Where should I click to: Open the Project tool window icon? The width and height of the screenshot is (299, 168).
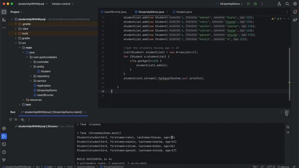(x=4, y=12)
